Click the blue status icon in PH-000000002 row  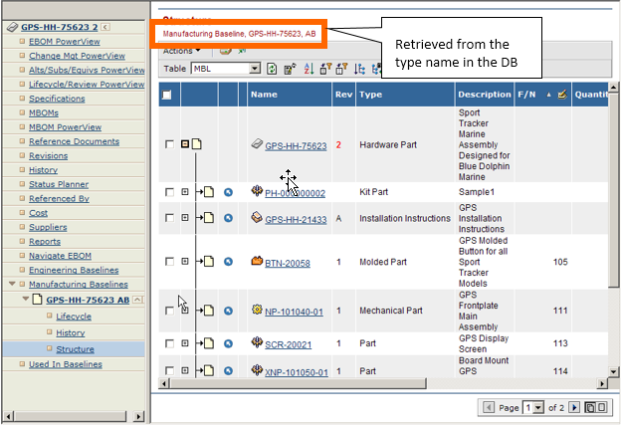tap(228, 191)
